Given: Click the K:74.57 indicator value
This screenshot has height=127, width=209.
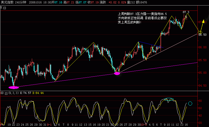Looking at the screenshot, I should click(x=26, y=93).
